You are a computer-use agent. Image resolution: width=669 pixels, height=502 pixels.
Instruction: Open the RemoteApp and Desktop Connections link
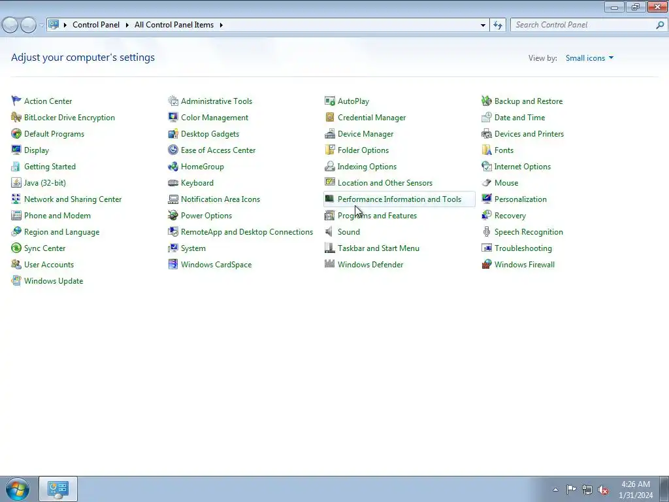pyautogui.click(x=247, y=232)
